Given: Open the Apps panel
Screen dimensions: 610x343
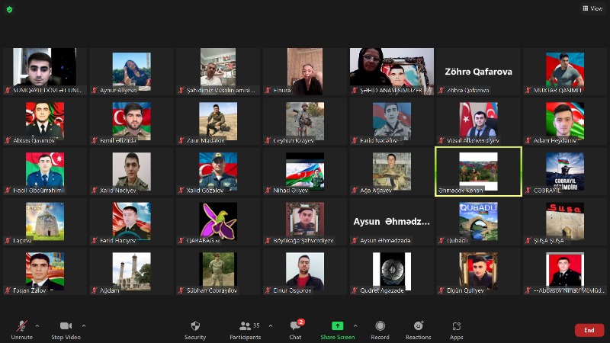Looking at the screenshot, I should tap(456, 326).
